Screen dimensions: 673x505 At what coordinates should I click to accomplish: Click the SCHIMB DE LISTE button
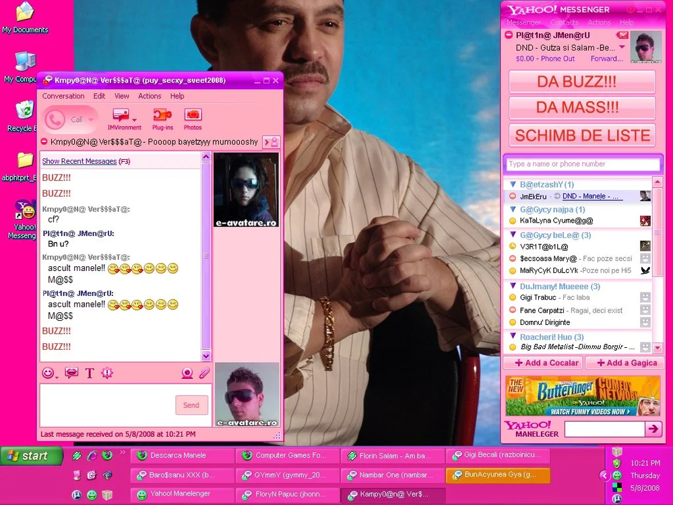pyautogui.click(x=582, y=136)
